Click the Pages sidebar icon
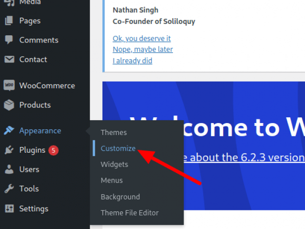The height and width of the screenshot is (229, 305). [9, 21]
